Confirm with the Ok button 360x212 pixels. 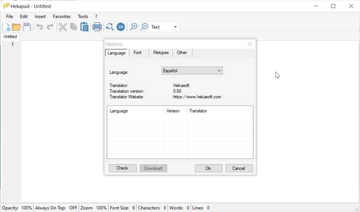click(x=208, y=168)
